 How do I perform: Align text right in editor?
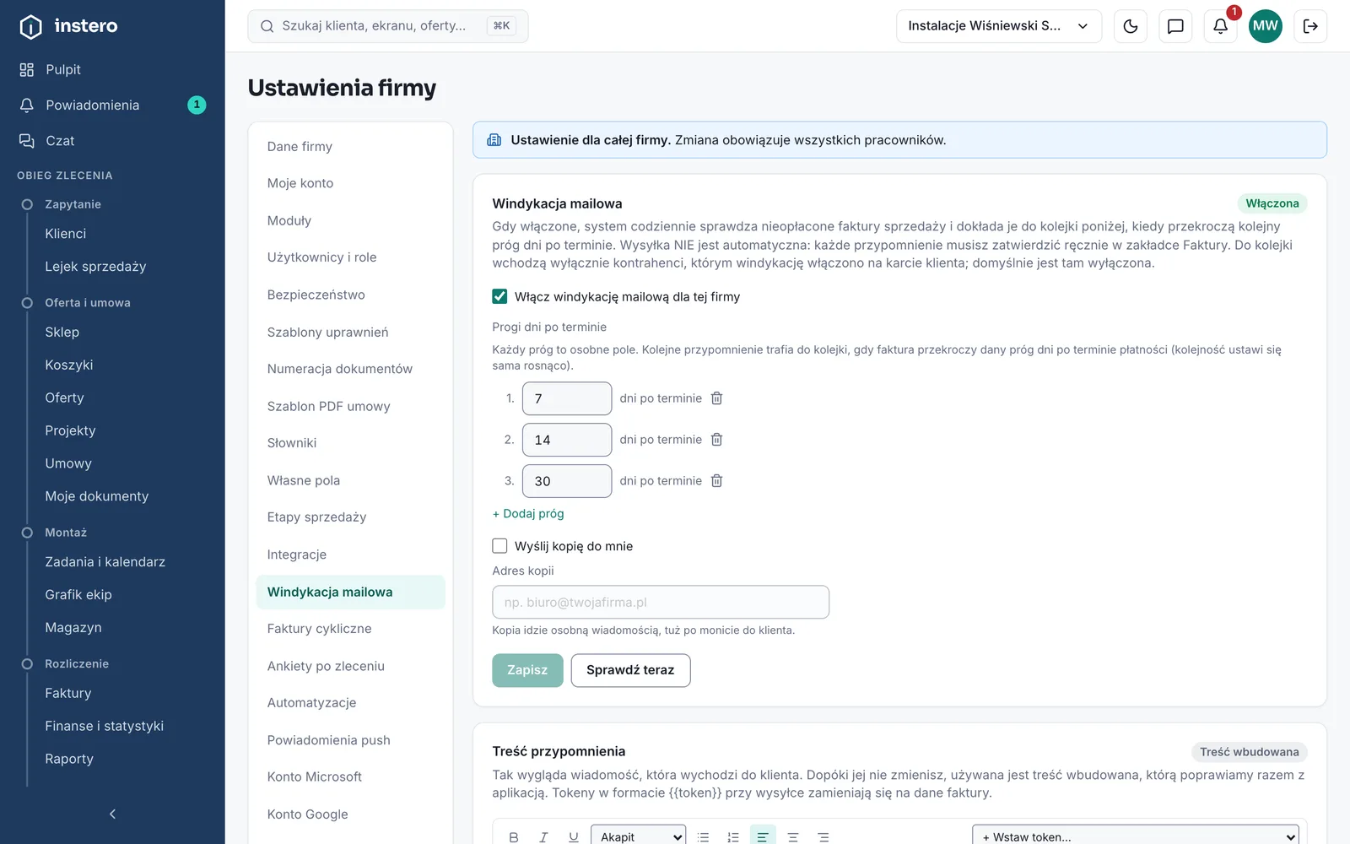pyautogui.click(x=823, y=837)
